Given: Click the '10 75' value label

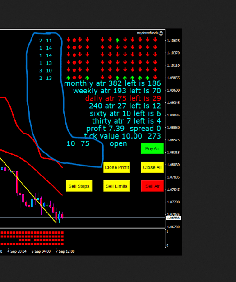Looking at the screenshot, I should click(x=78, y=143).
